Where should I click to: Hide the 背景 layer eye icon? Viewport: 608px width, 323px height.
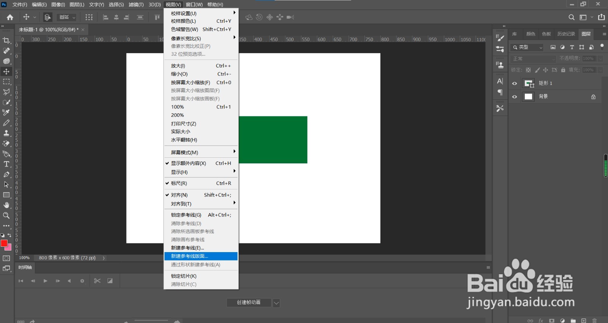point(515,97)
